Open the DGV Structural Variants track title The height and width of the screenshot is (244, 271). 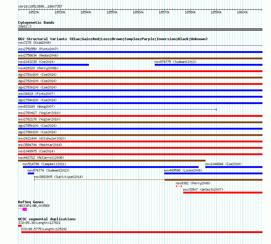pyautogui.click(x=113, y=39)
